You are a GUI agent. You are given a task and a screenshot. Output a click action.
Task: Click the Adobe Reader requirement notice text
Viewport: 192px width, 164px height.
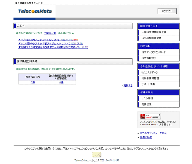[158, 123]
